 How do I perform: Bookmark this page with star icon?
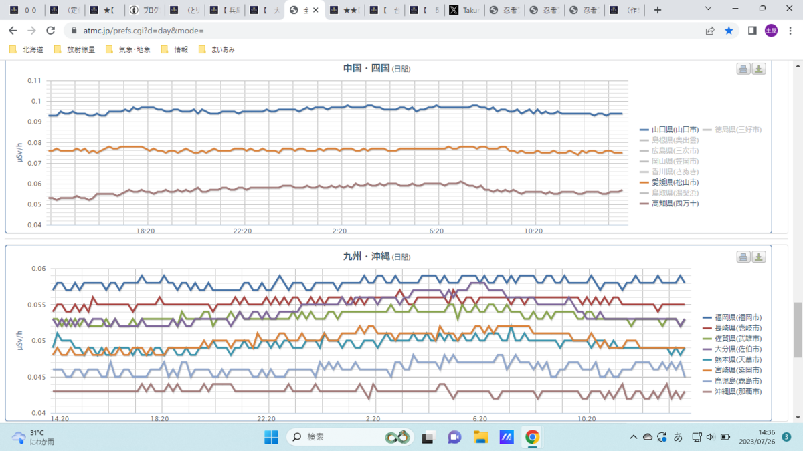click(x=729, y=31)
